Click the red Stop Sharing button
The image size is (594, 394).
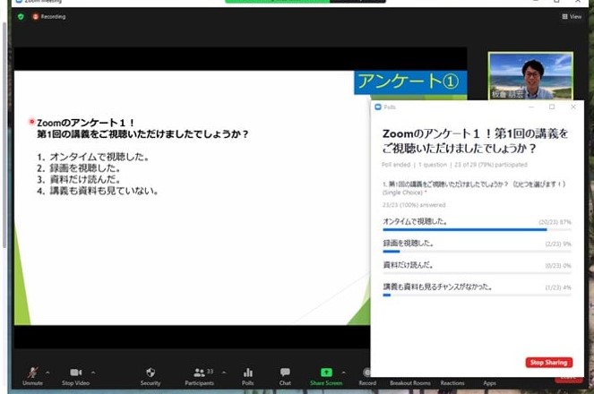tap(549, 363)
